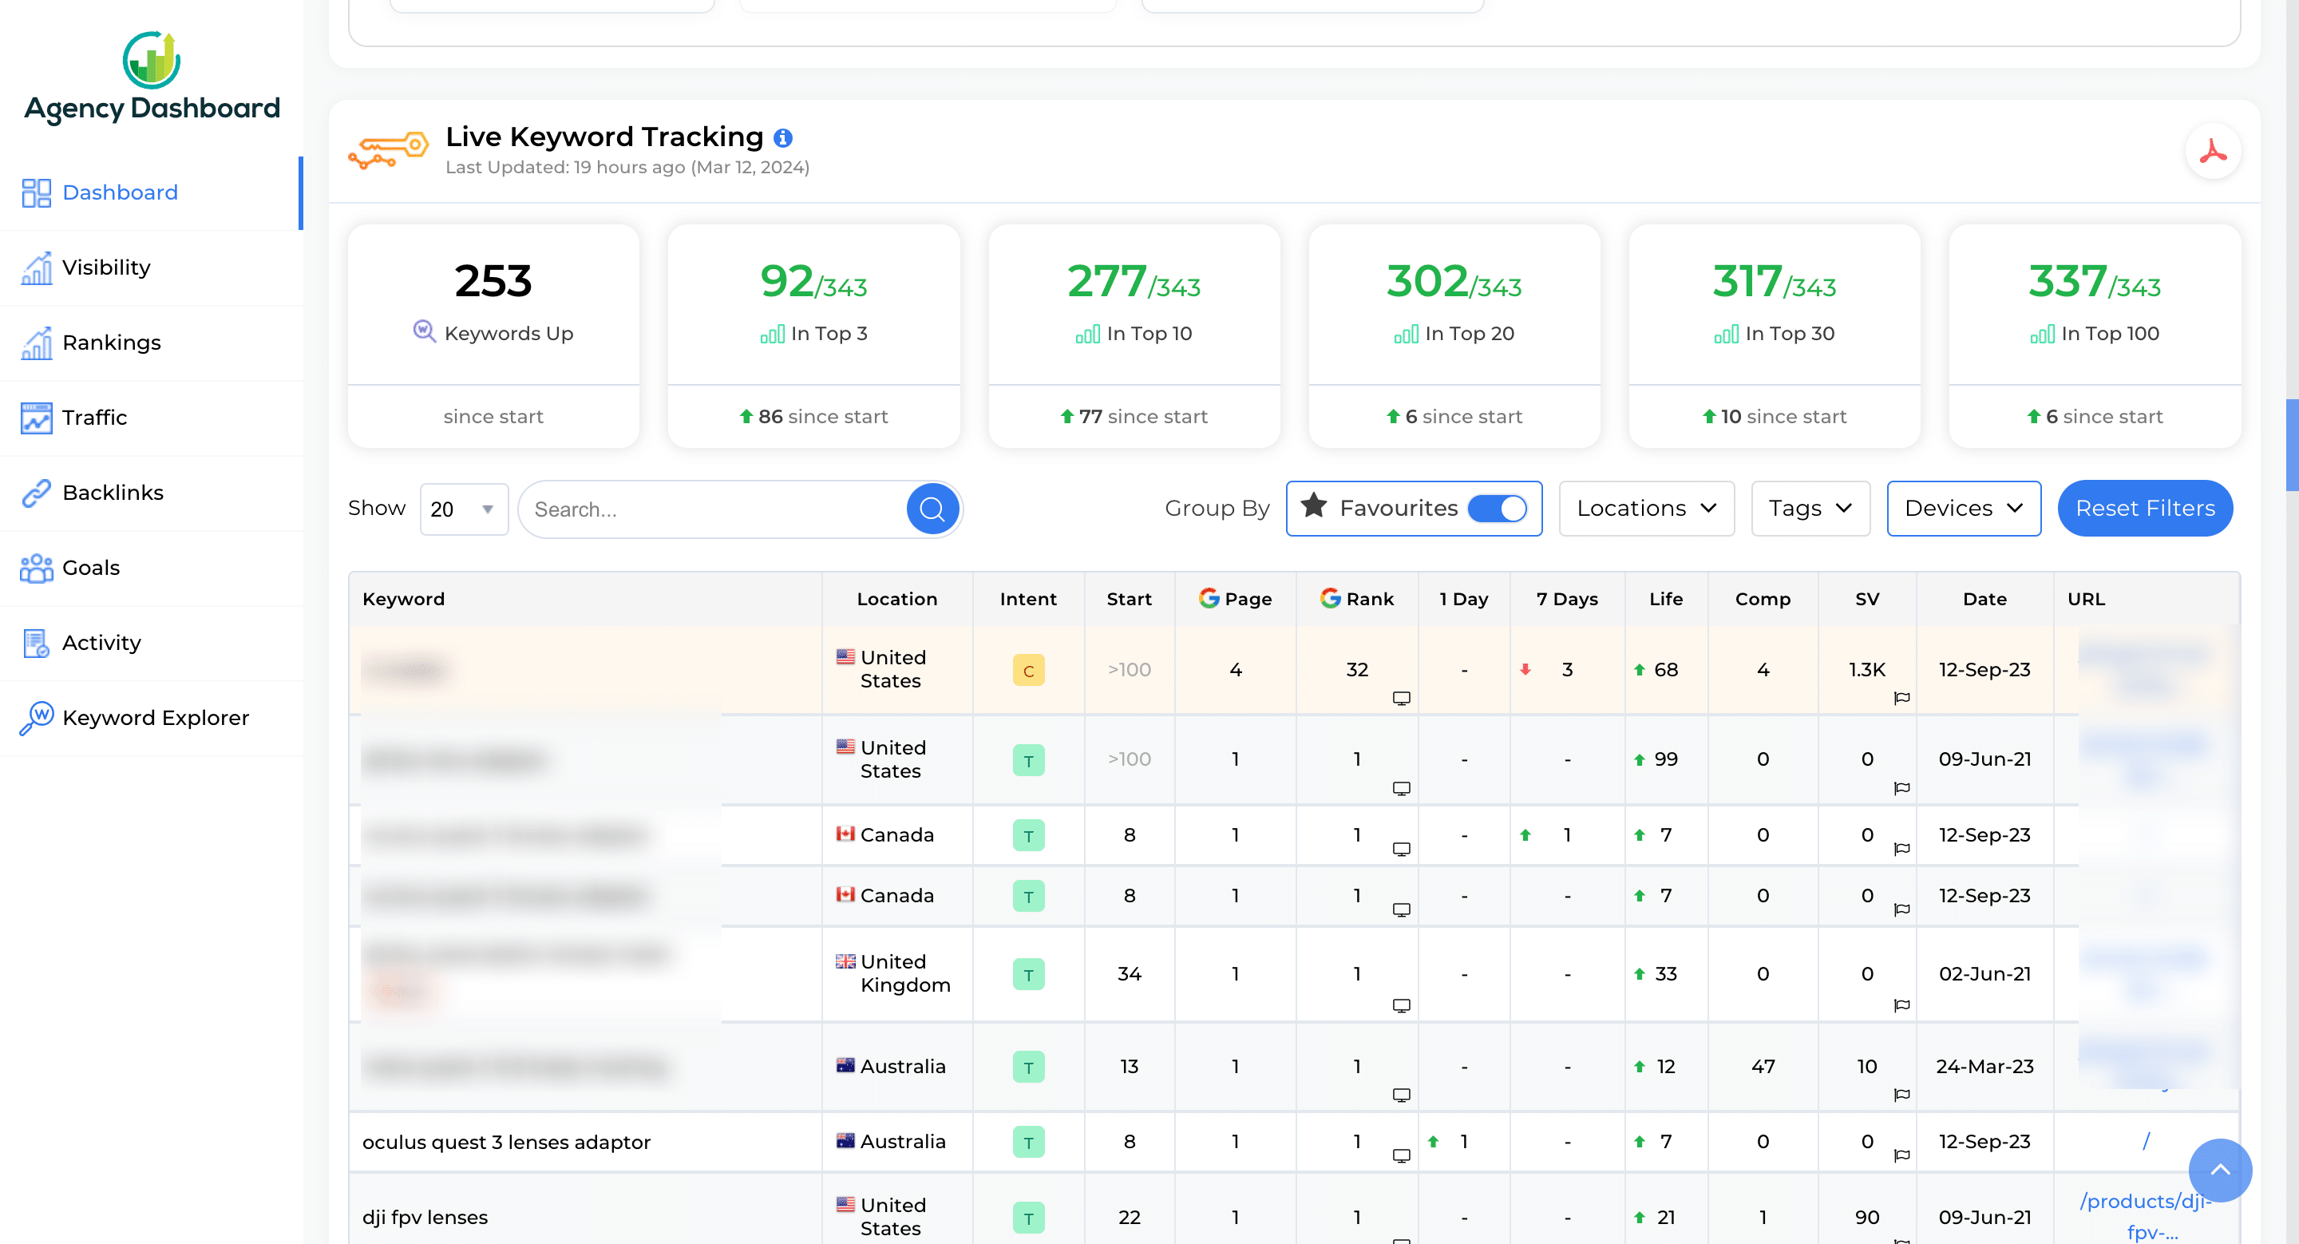The image size is (2299, 1244).
Task: Click the 253 Keywords Up card
Action: (493, 335)
